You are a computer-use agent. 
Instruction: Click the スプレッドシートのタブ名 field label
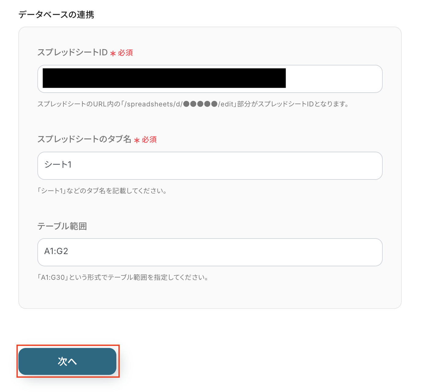tap(84, 139)
